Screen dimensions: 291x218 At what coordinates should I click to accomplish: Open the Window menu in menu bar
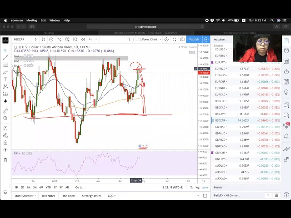tap(55, 20)
